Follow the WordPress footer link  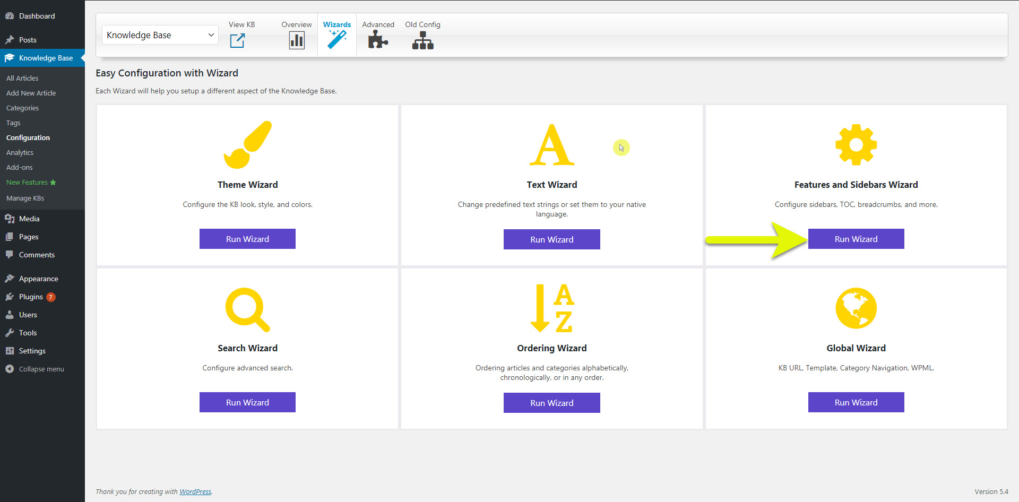click(195, 491)
